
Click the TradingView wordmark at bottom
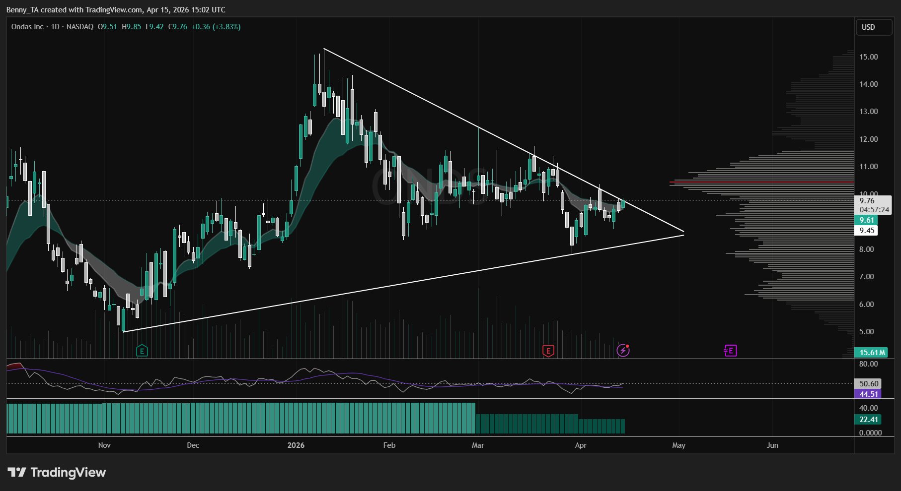68,472
